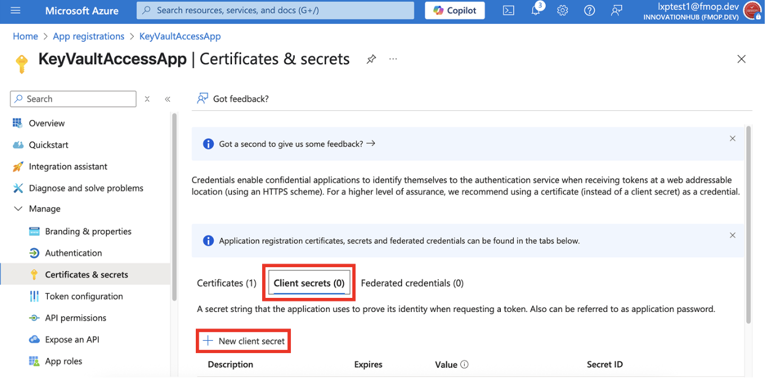The width and height of the screenshot is (766, 380).
Task: Click the Diagnose and solve problems icon
Action: (18, 188)
